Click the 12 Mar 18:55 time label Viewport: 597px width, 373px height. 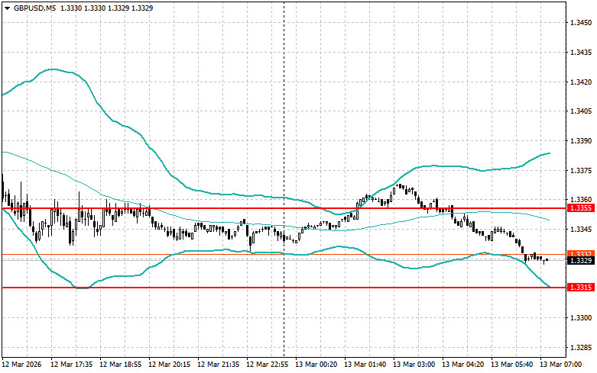120,365
